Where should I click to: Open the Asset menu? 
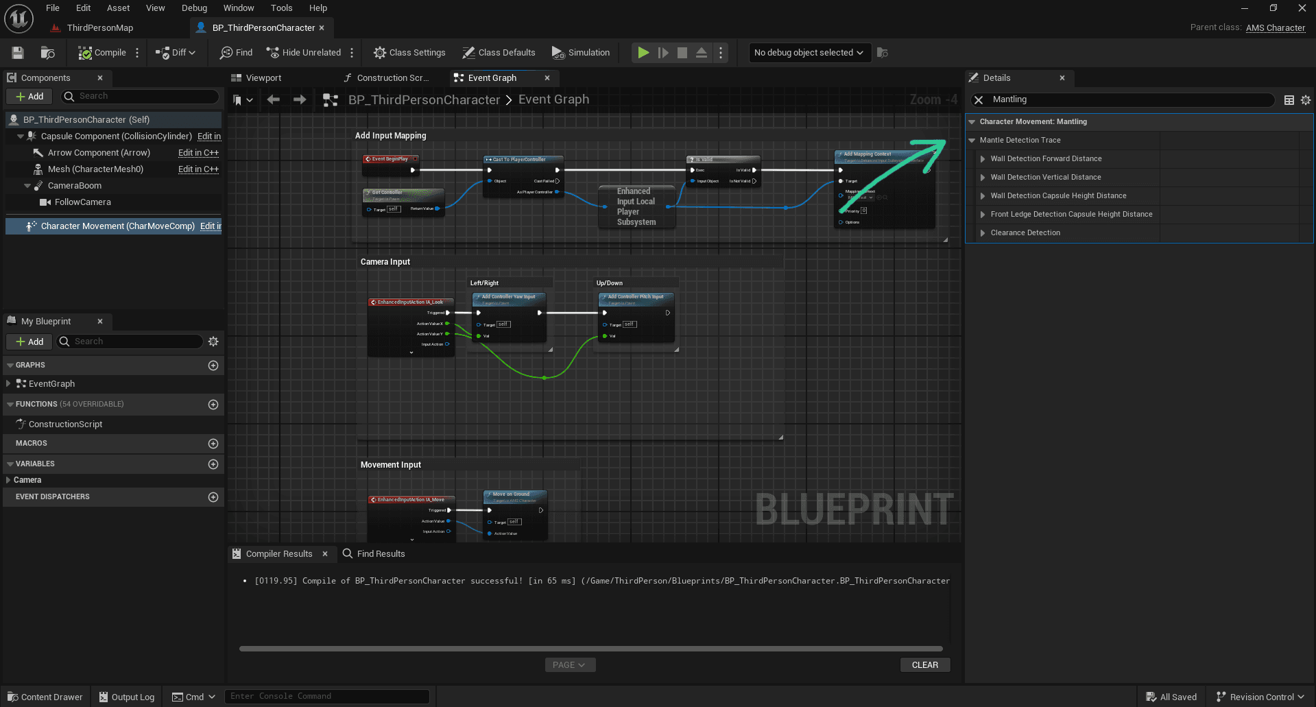point(118,8)
